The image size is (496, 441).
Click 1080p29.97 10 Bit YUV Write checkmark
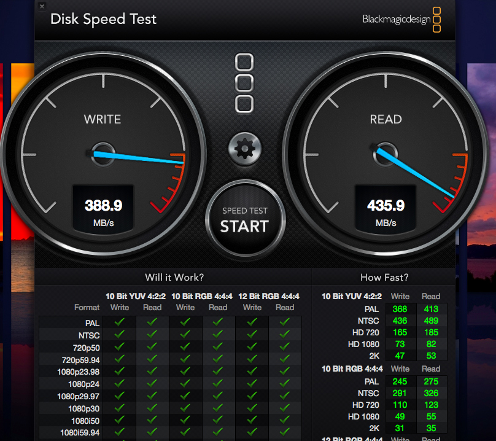coord(120,396)
